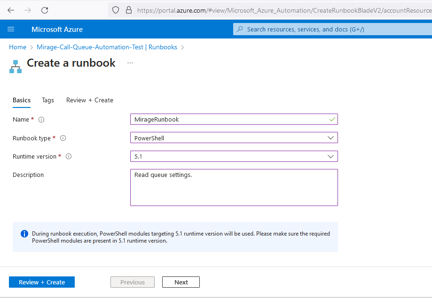The image size is (432, 298).
Task: Click the search magnifier icon
Action: click(240, 29)
